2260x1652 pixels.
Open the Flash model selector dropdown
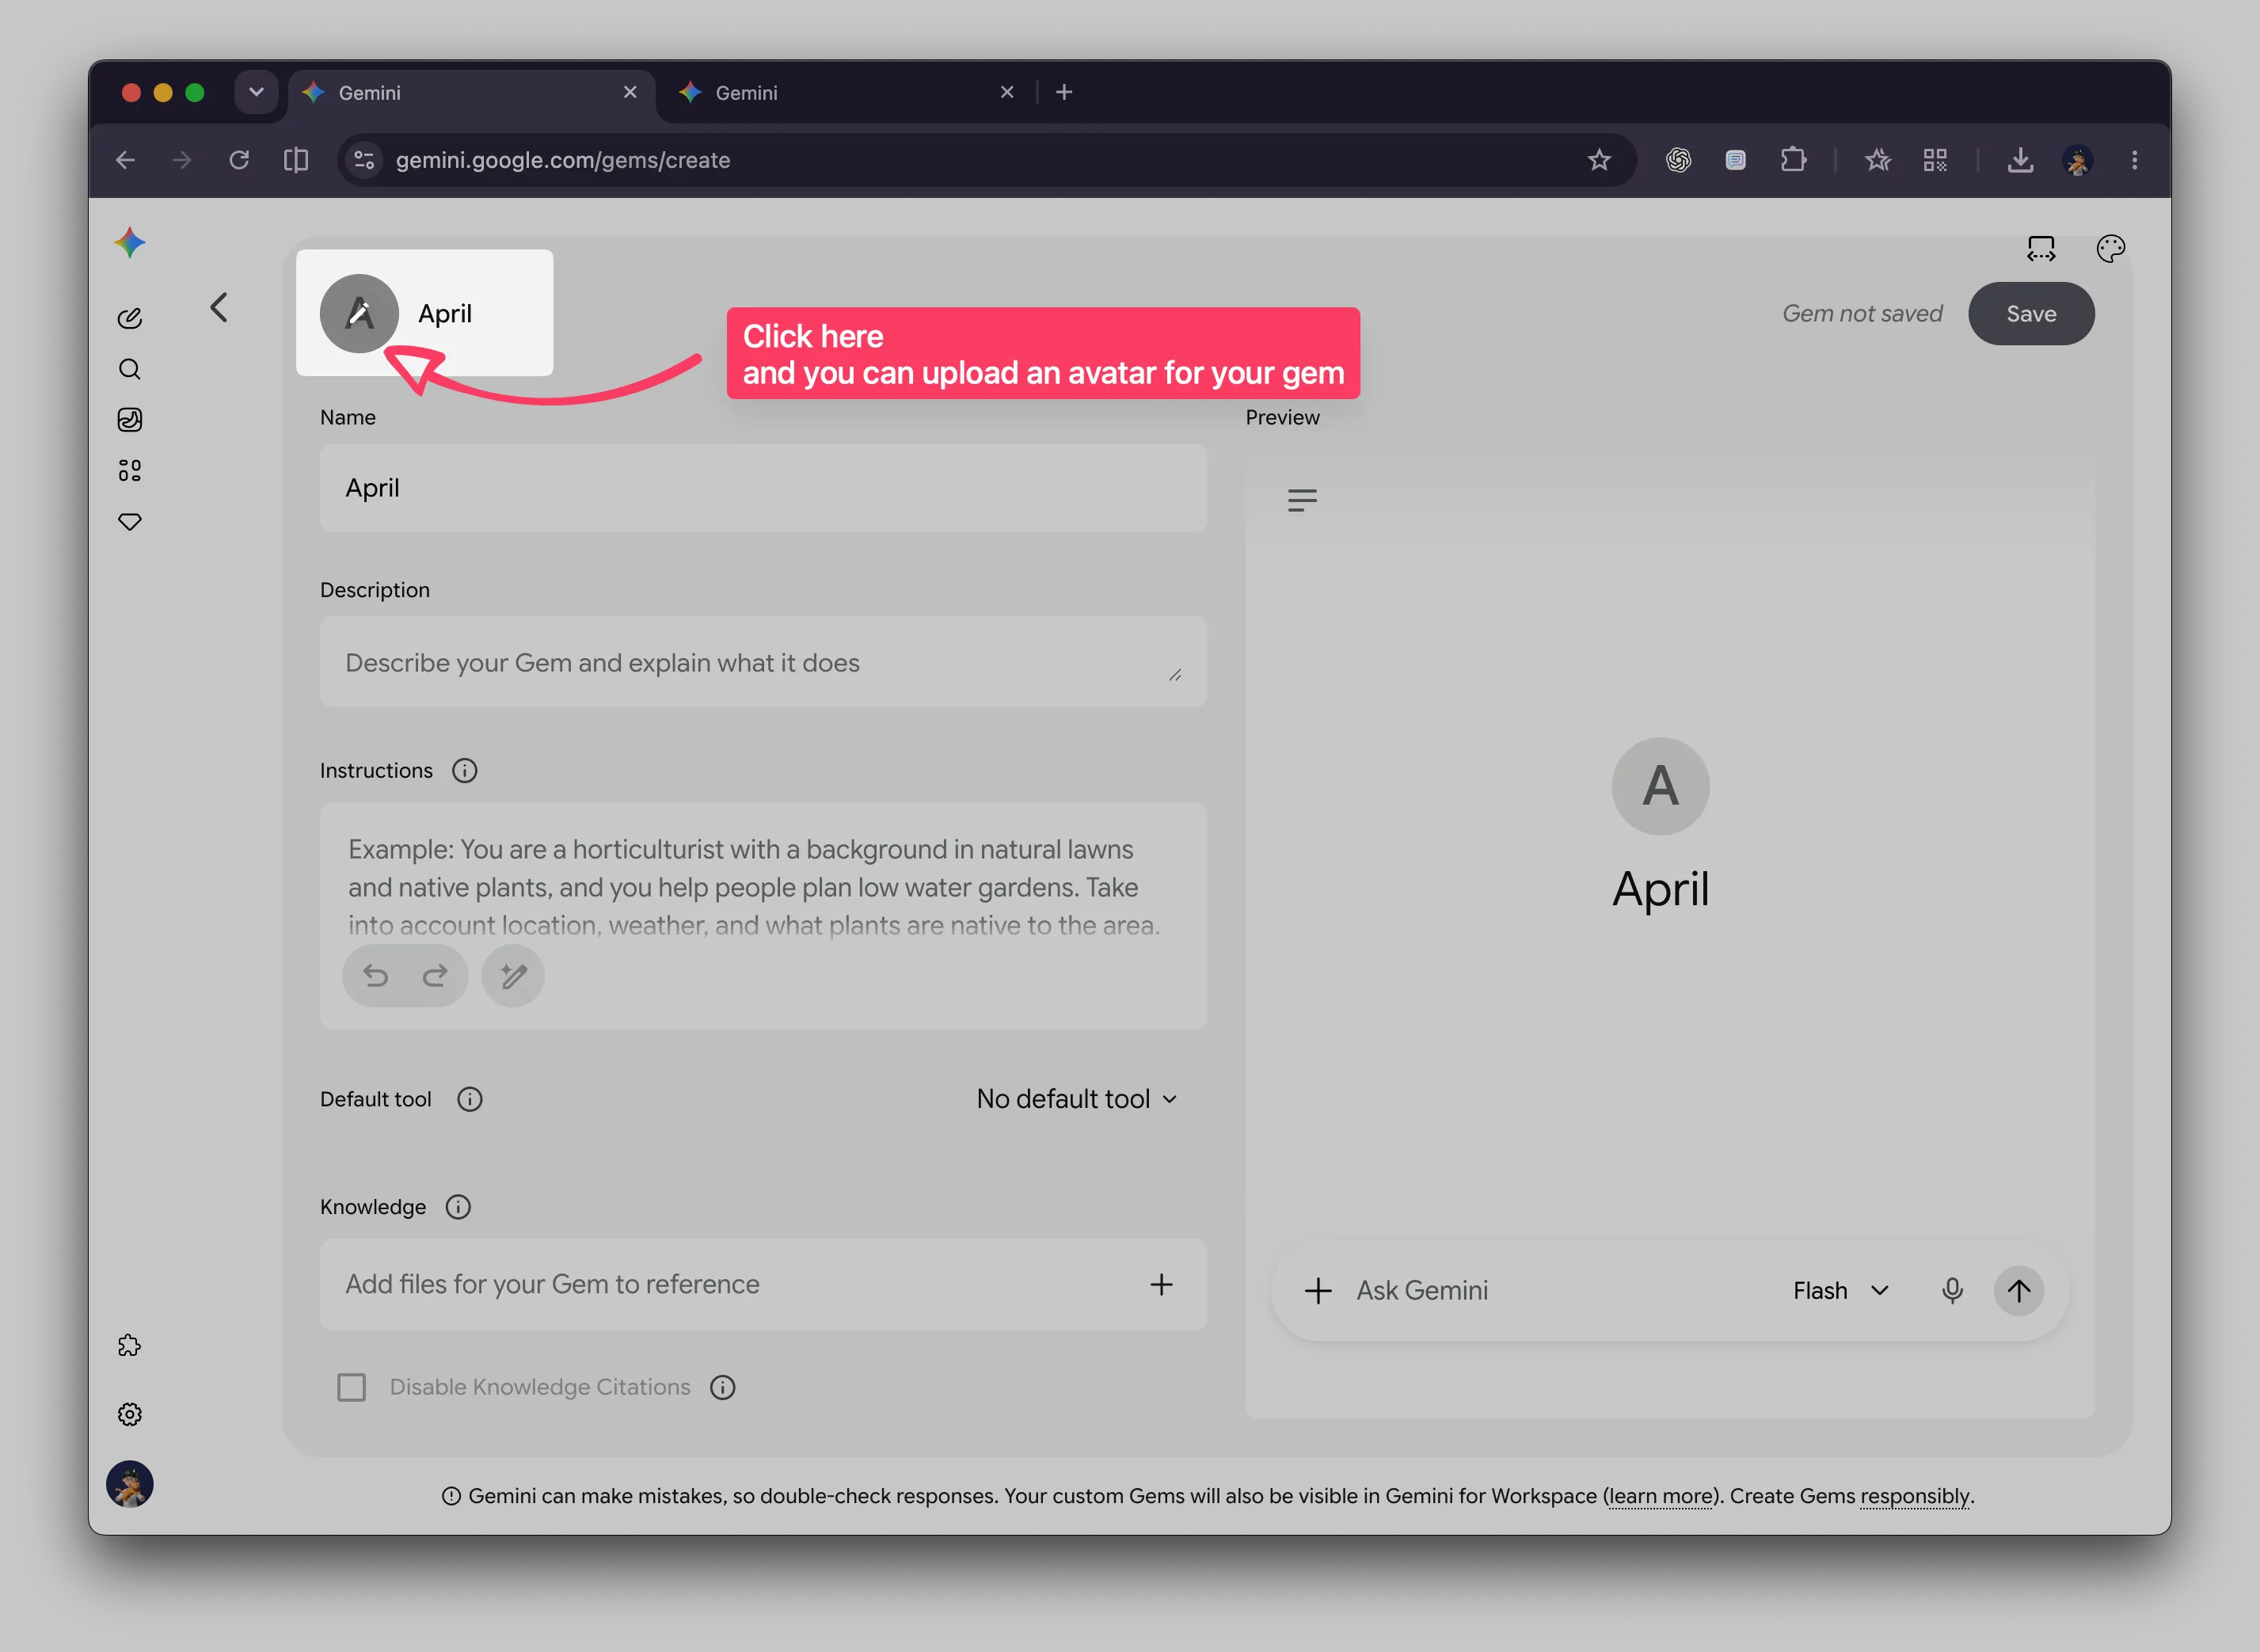[x=1841, y=1290]
